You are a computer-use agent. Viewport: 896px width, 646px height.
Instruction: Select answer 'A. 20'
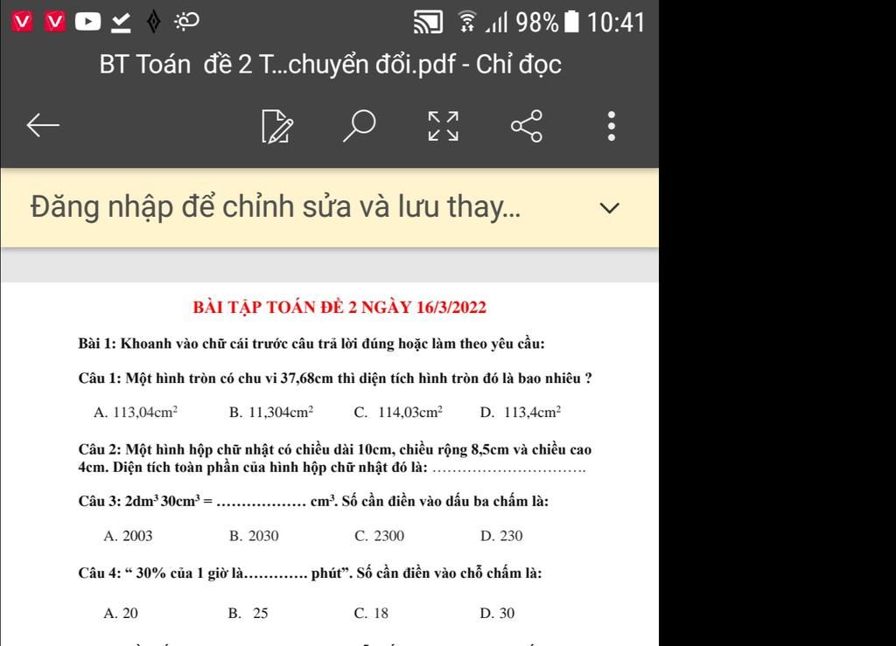(x=121, y=614)
